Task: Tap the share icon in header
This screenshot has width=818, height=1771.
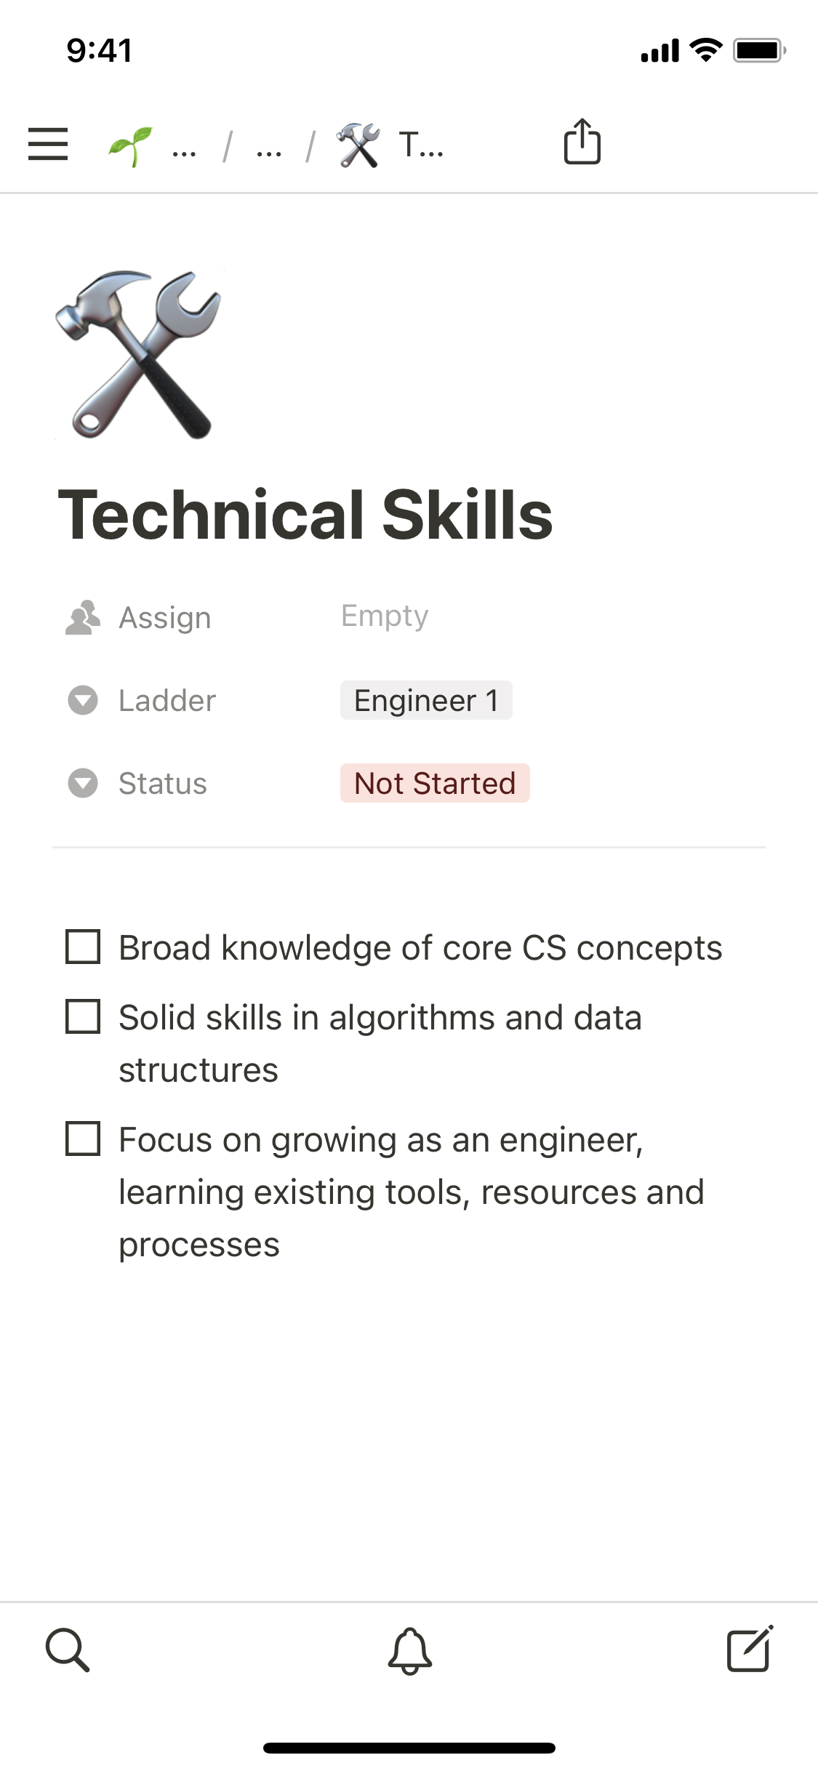Action: 582,142
